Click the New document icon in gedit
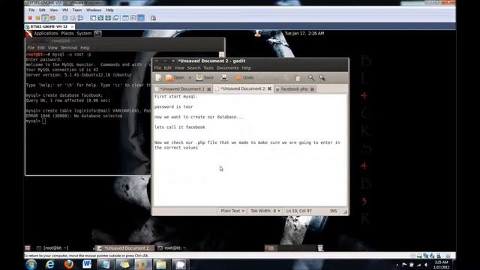 pos(158,78)
